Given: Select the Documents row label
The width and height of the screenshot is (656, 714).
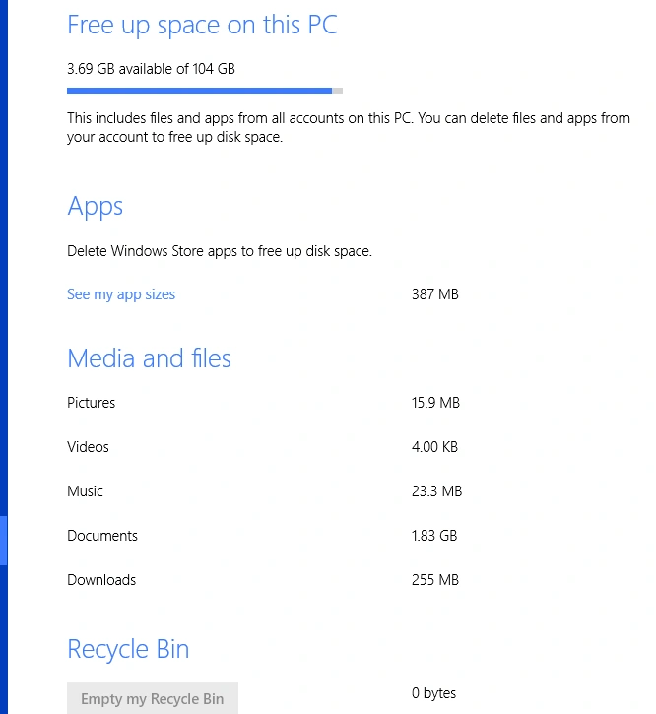Looking at the screenshot, I should [102, 536].
